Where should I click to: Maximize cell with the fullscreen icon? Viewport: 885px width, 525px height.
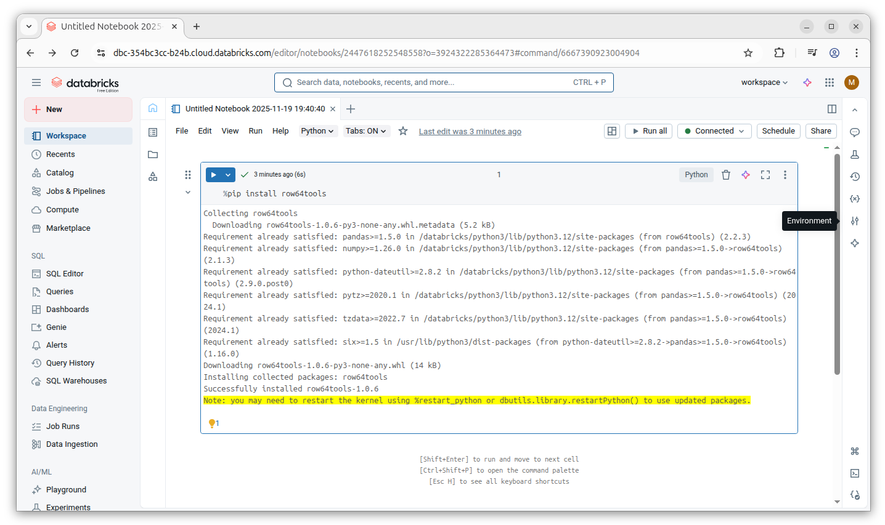click(x=765, y=175)
